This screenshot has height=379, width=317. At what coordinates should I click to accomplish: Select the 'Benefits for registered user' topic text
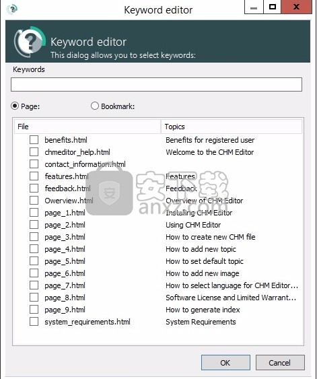tap(210, 140)
